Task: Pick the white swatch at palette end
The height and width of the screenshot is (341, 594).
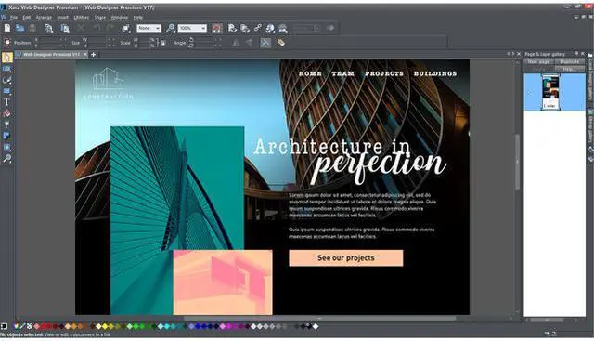Action: coord(316,326)
